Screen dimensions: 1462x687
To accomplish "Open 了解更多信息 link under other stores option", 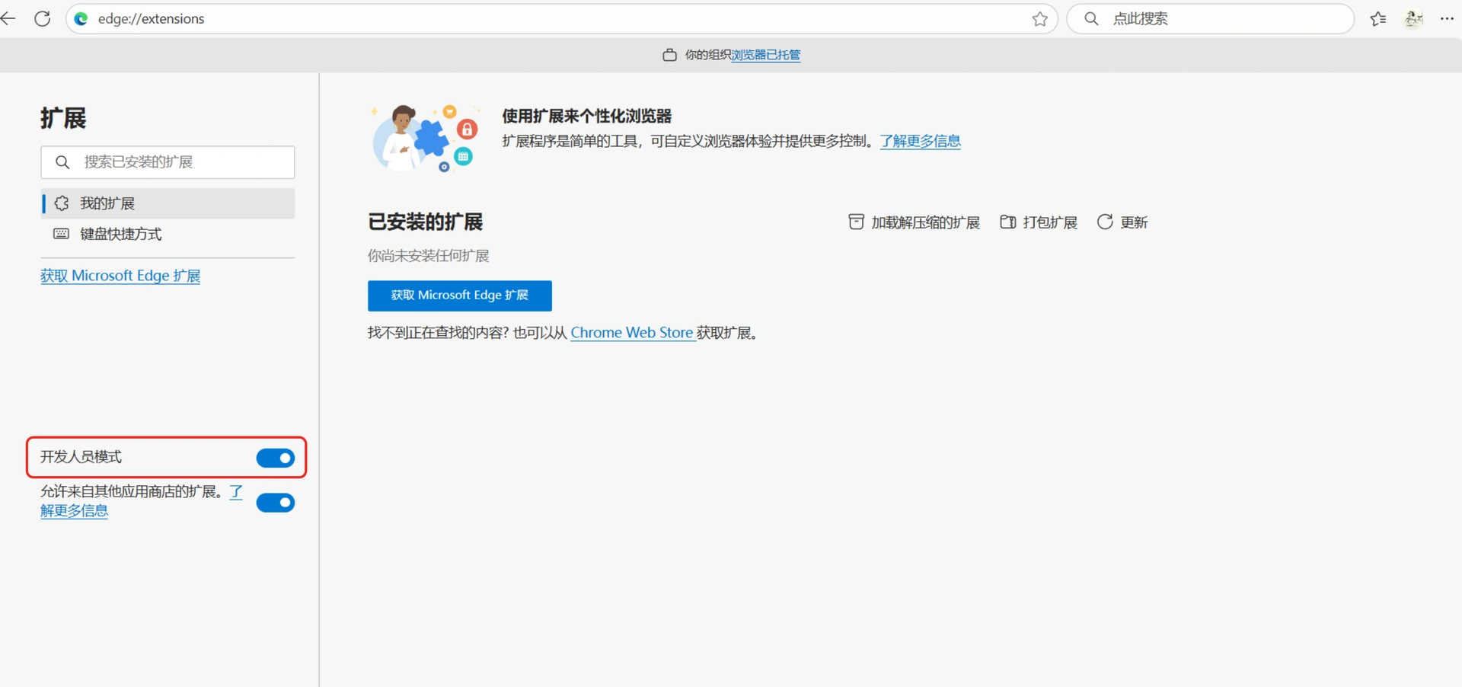I will pyautogui.click(x=74, y=511).
